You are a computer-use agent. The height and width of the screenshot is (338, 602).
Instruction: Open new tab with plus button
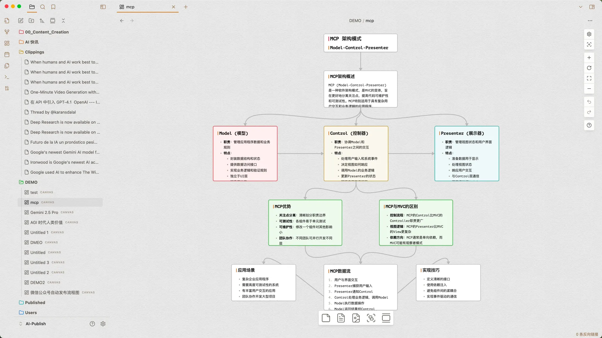click(186, 7)
